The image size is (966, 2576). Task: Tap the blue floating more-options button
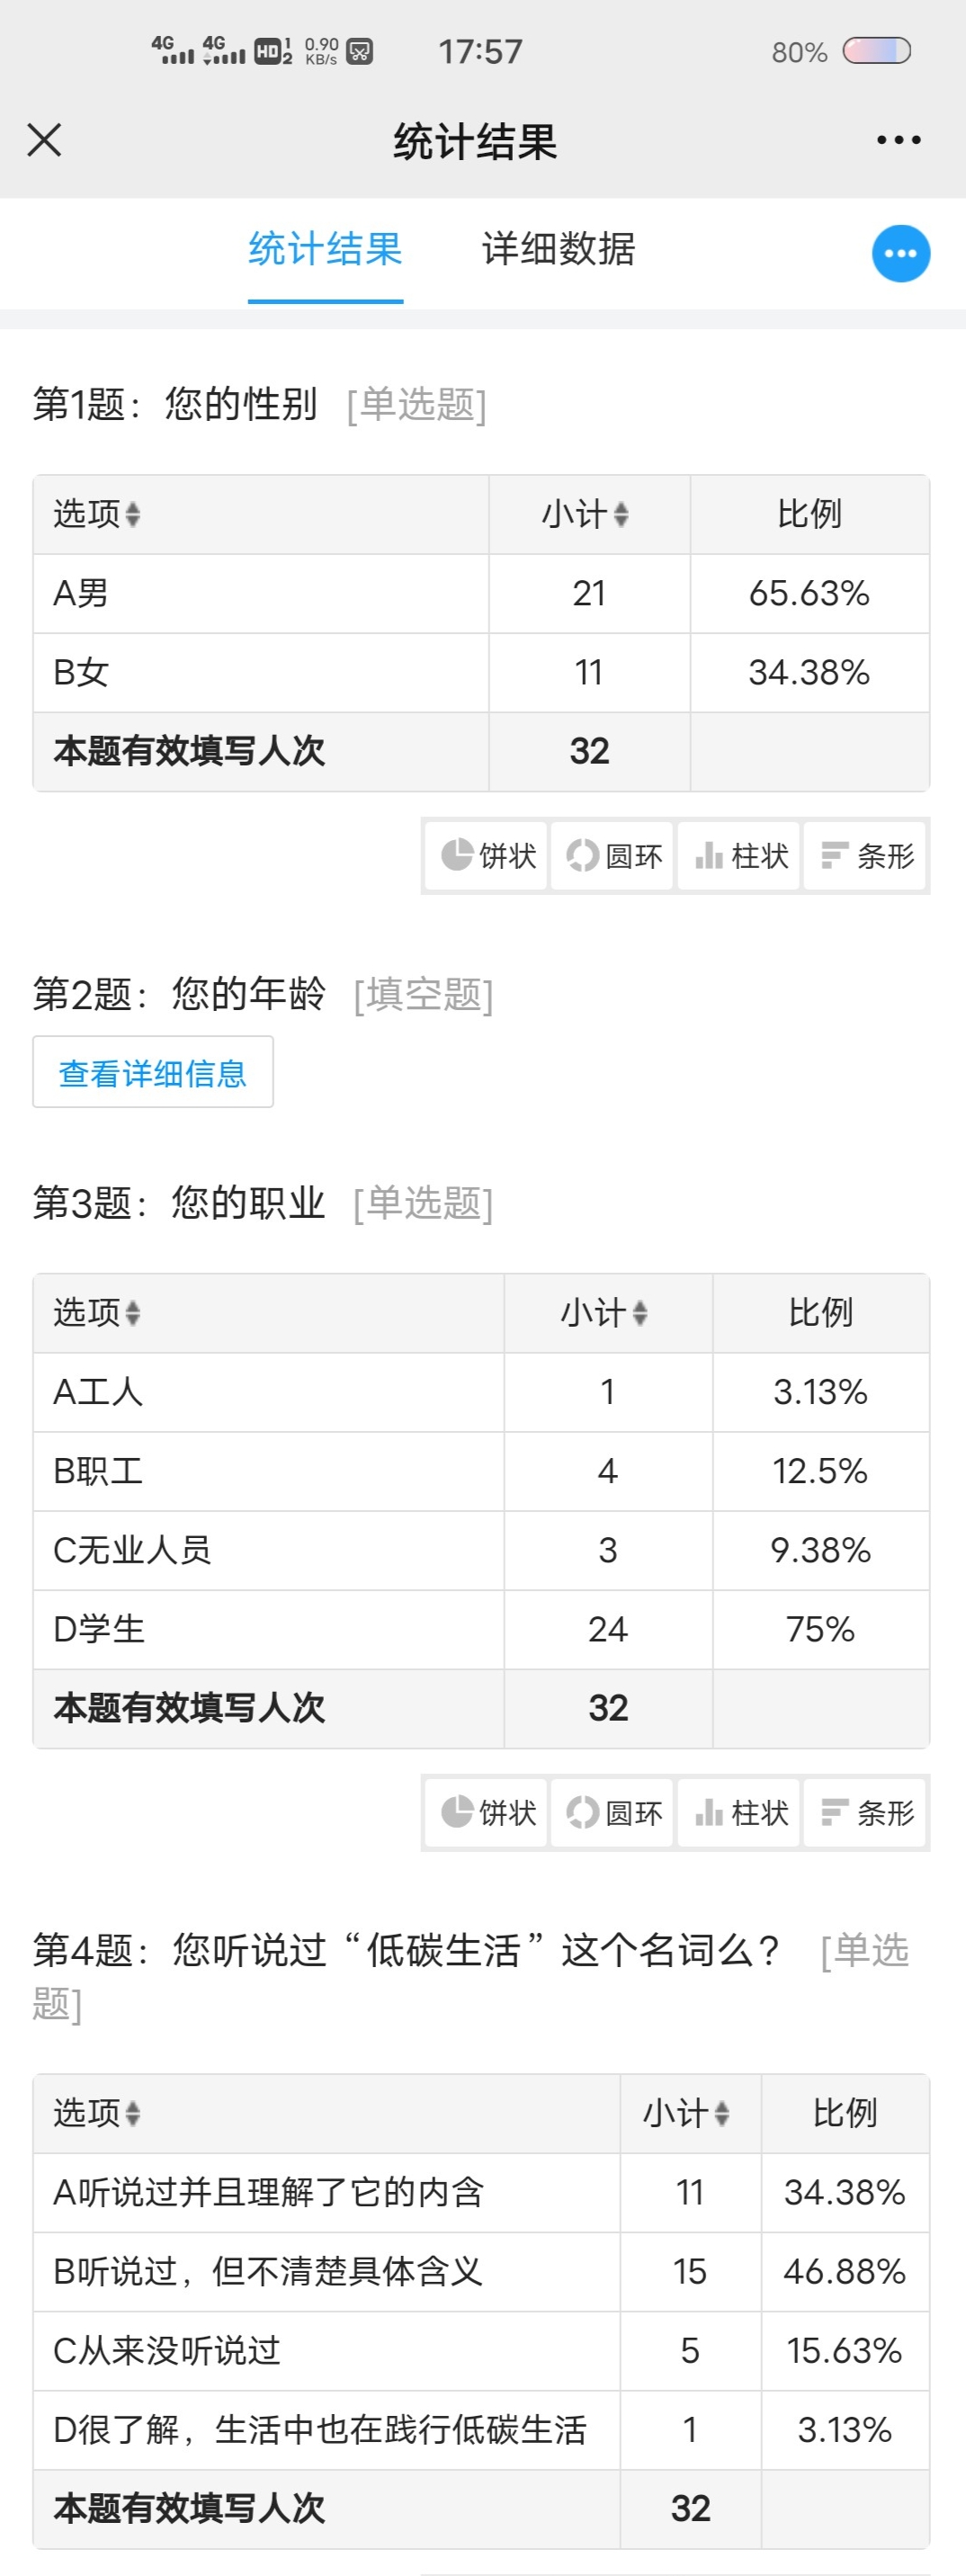tap(900, 253)
